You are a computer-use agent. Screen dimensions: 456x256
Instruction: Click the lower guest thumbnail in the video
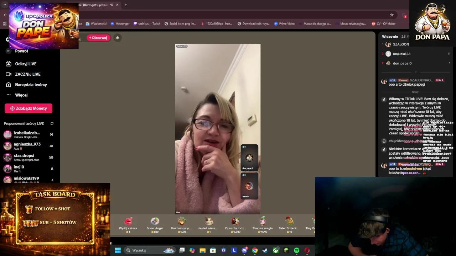pos(249,186)
